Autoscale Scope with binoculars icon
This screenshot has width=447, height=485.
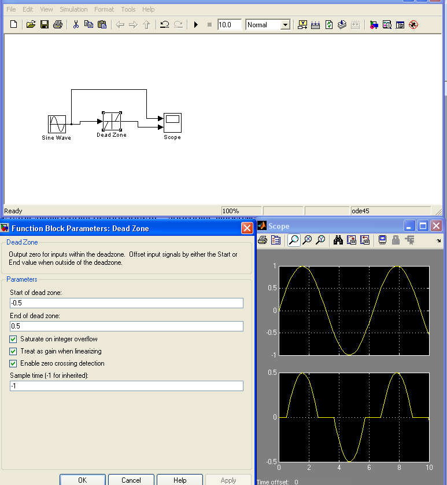[x=338, y=240]
